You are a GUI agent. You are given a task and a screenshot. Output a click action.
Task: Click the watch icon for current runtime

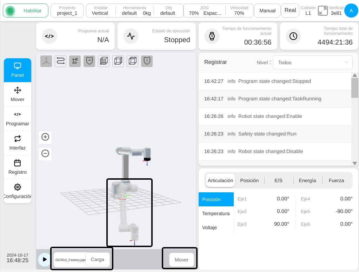pos(212,36)
